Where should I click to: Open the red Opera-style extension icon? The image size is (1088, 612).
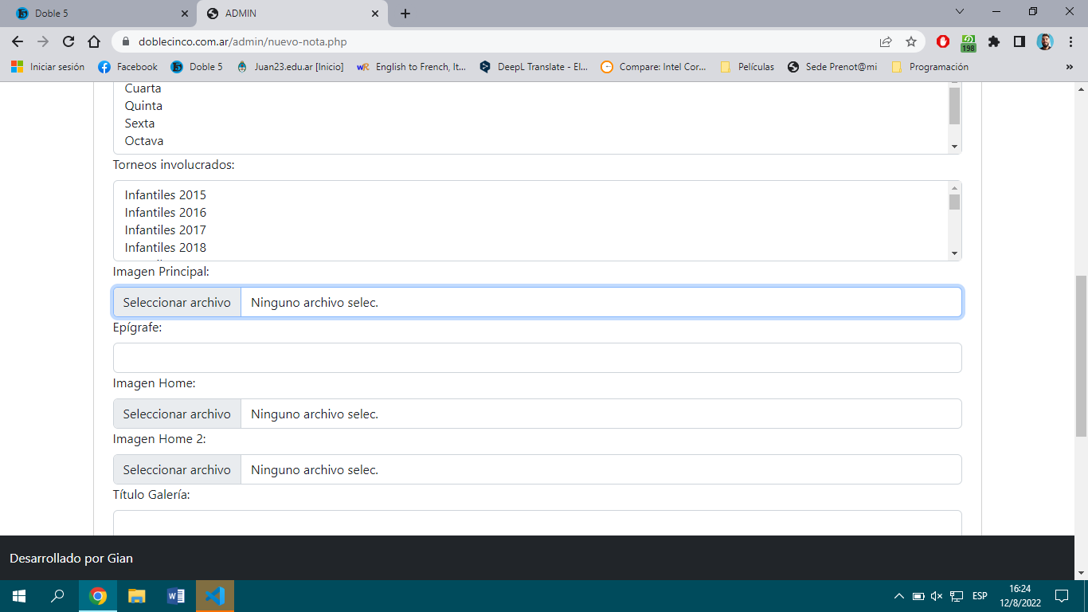[943, 41]
